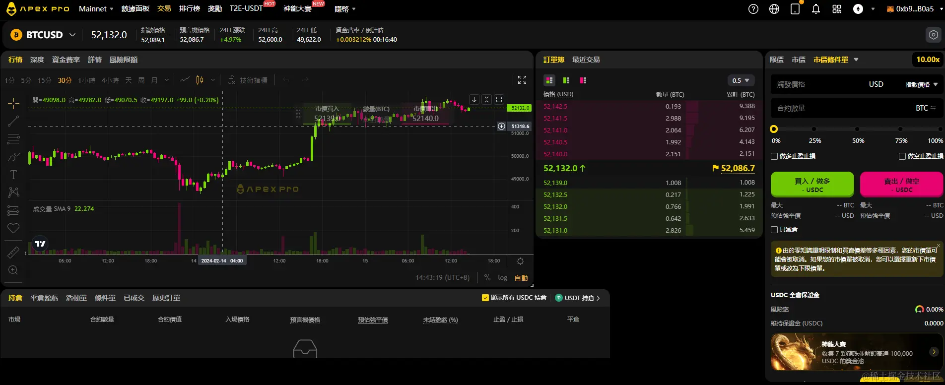Click 買入 / 做多 buy button

[812, 185]
